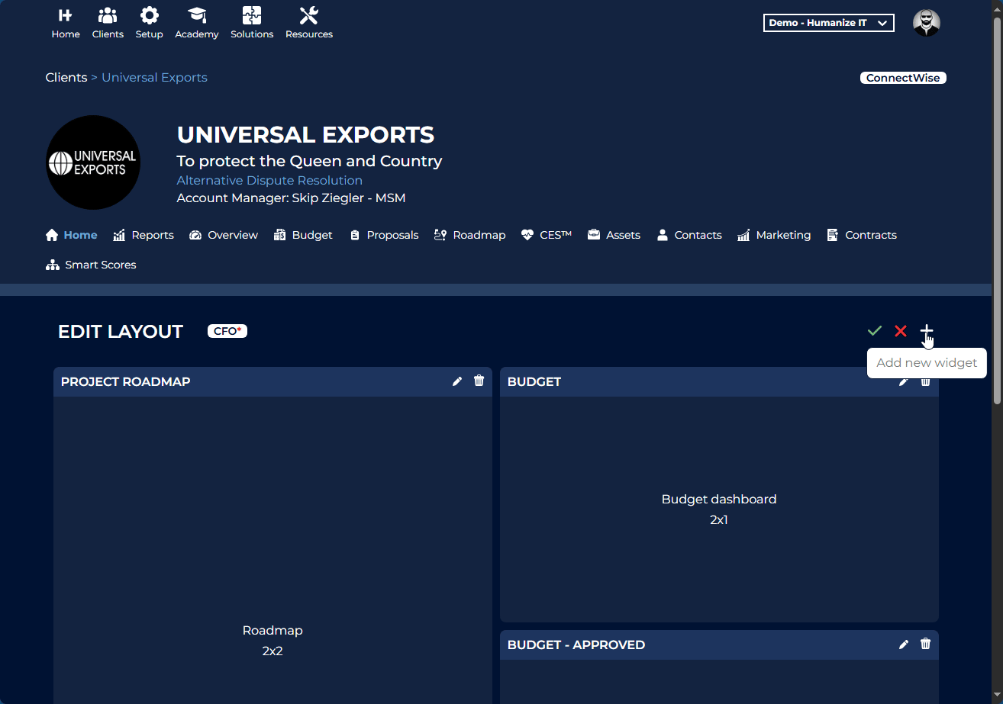
Task: Open the user profile avatar
Action: [x=927, y=23]
